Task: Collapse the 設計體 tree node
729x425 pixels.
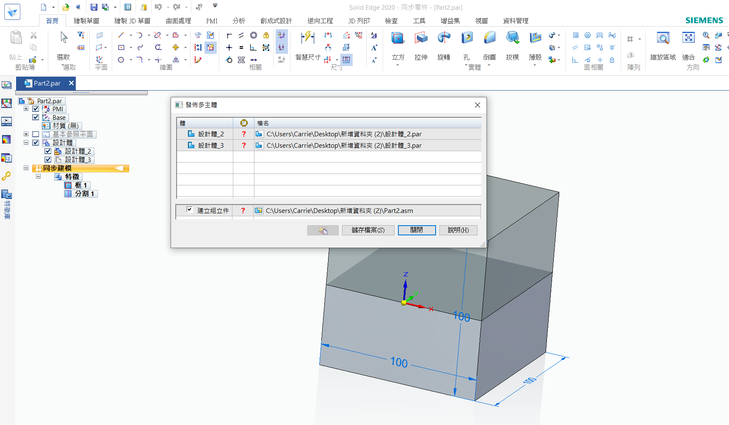Action: click(x=26, y=143)
